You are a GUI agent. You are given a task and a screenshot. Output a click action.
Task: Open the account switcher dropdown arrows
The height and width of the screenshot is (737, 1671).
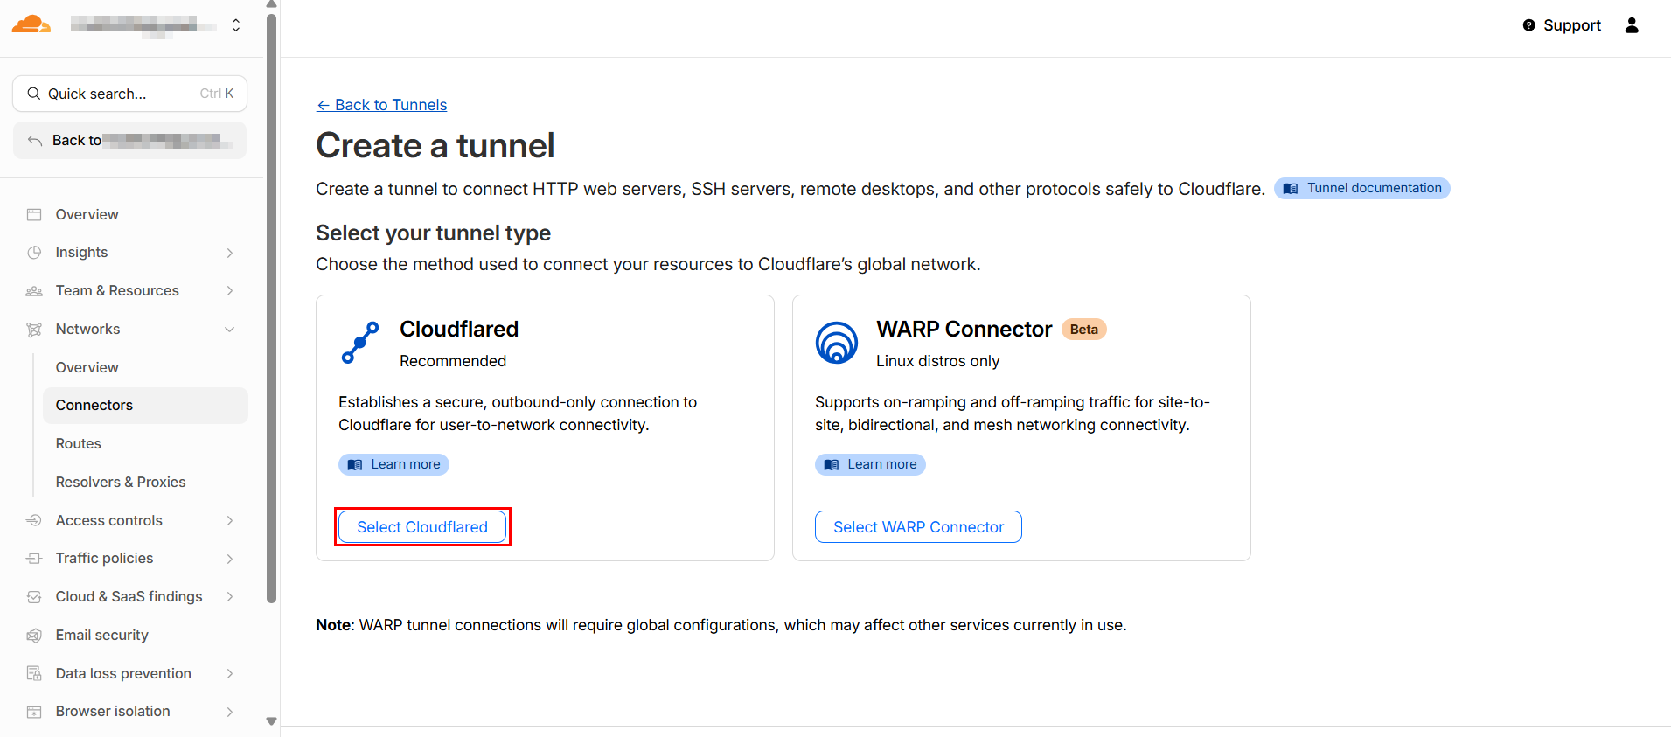tap(236, 25)
